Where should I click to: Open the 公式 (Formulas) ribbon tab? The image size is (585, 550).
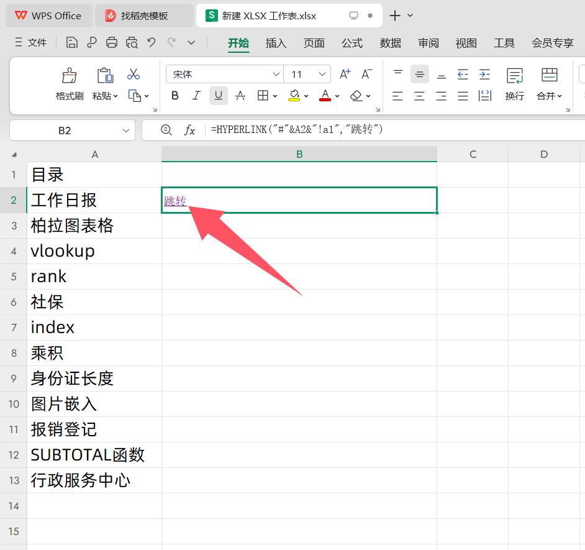pyautogui.click(x=352, y=43)
